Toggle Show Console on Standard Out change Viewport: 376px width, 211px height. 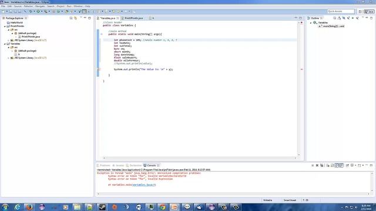click(x=337, y=165)
